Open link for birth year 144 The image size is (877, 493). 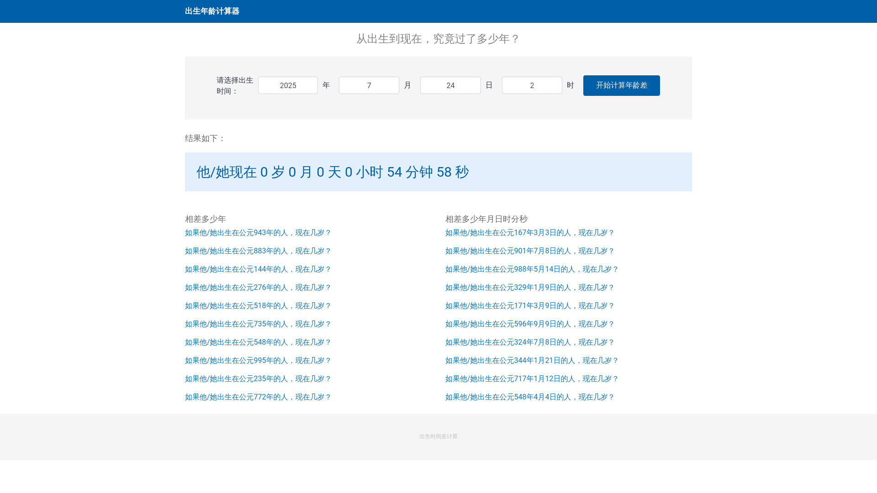(x=258, y=269)
